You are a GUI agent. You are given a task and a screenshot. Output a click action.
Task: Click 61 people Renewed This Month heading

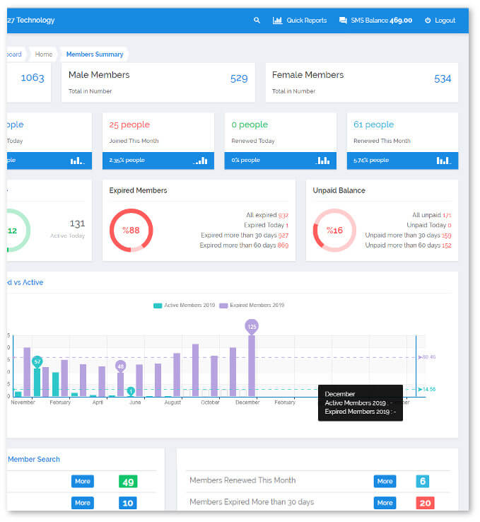coord(373,124)
